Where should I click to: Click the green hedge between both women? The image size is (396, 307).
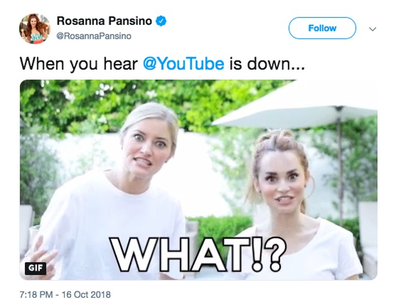[x=218, y=226]
